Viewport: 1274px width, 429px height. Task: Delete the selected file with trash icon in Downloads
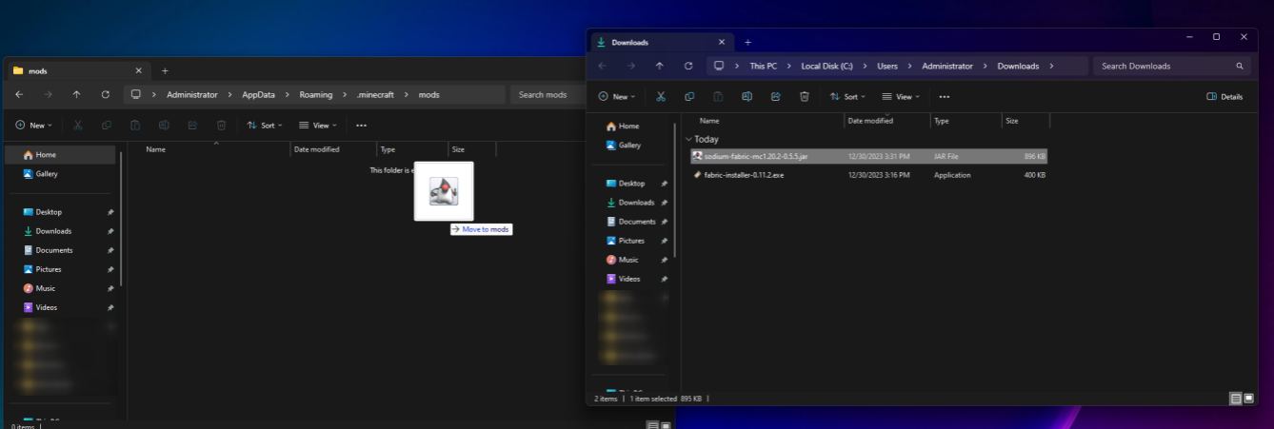[805, 96]
